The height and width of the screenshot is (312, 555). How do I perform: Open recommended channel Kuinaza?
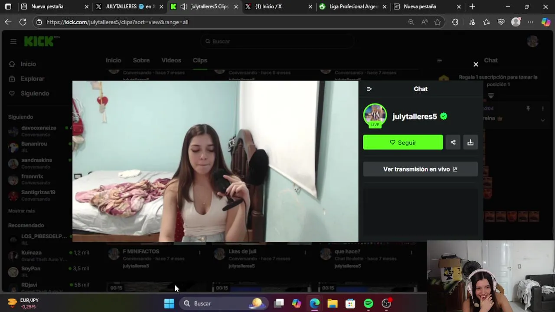(x=48, y=256)
